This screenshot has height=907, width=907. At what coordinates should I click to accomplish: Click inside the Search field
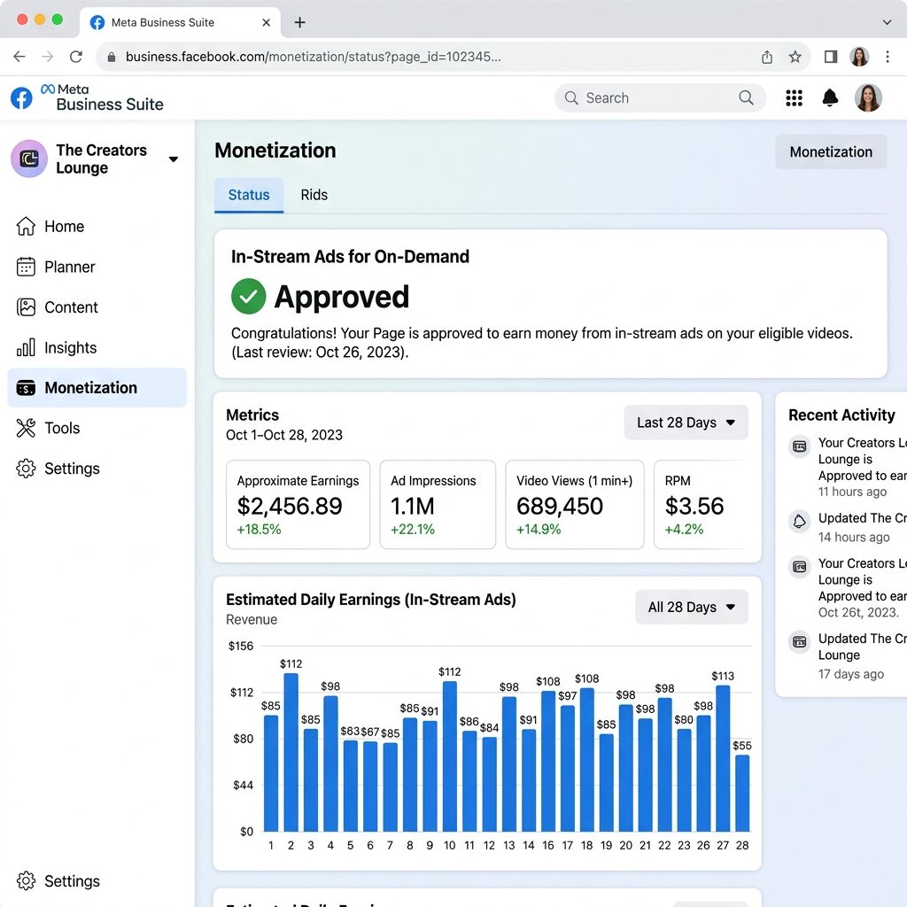[659, 97]
